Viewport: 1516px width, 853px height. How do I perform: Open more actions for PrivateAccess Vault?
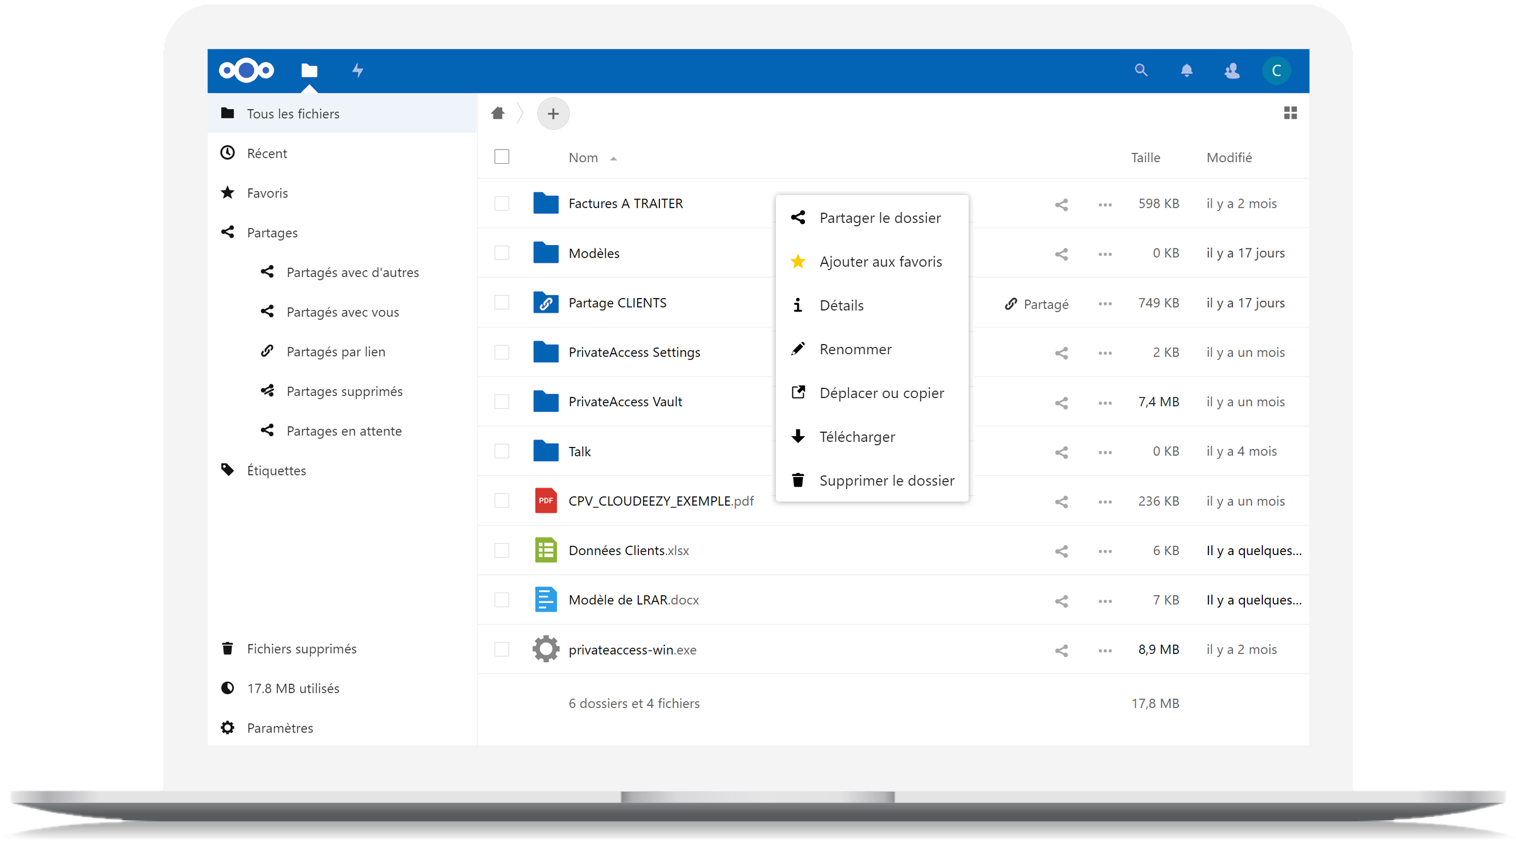click(1104, 403)
